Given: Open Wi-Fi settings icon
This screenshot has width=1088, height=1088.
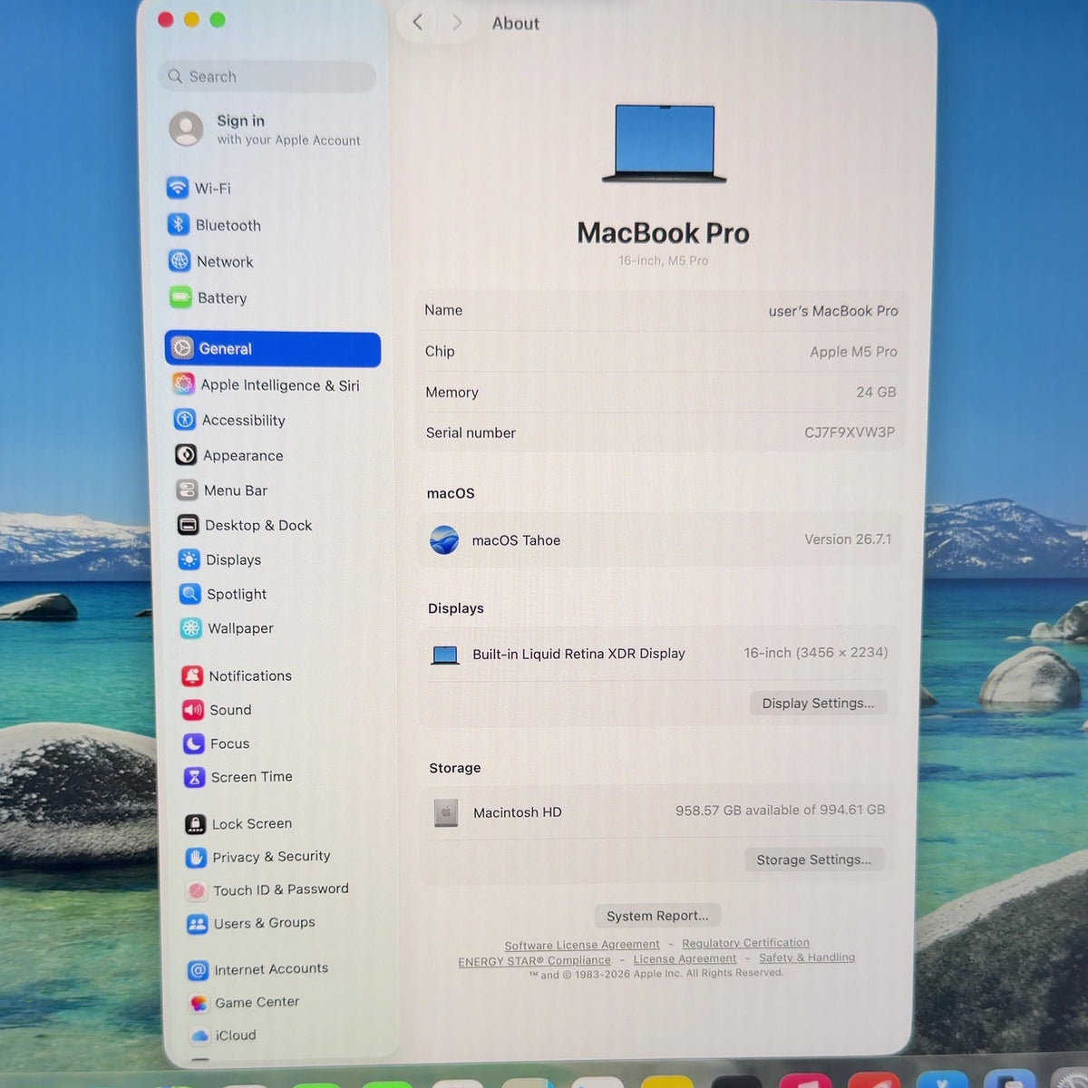Looking at the screenshot, I should click(x=178, y=188).
